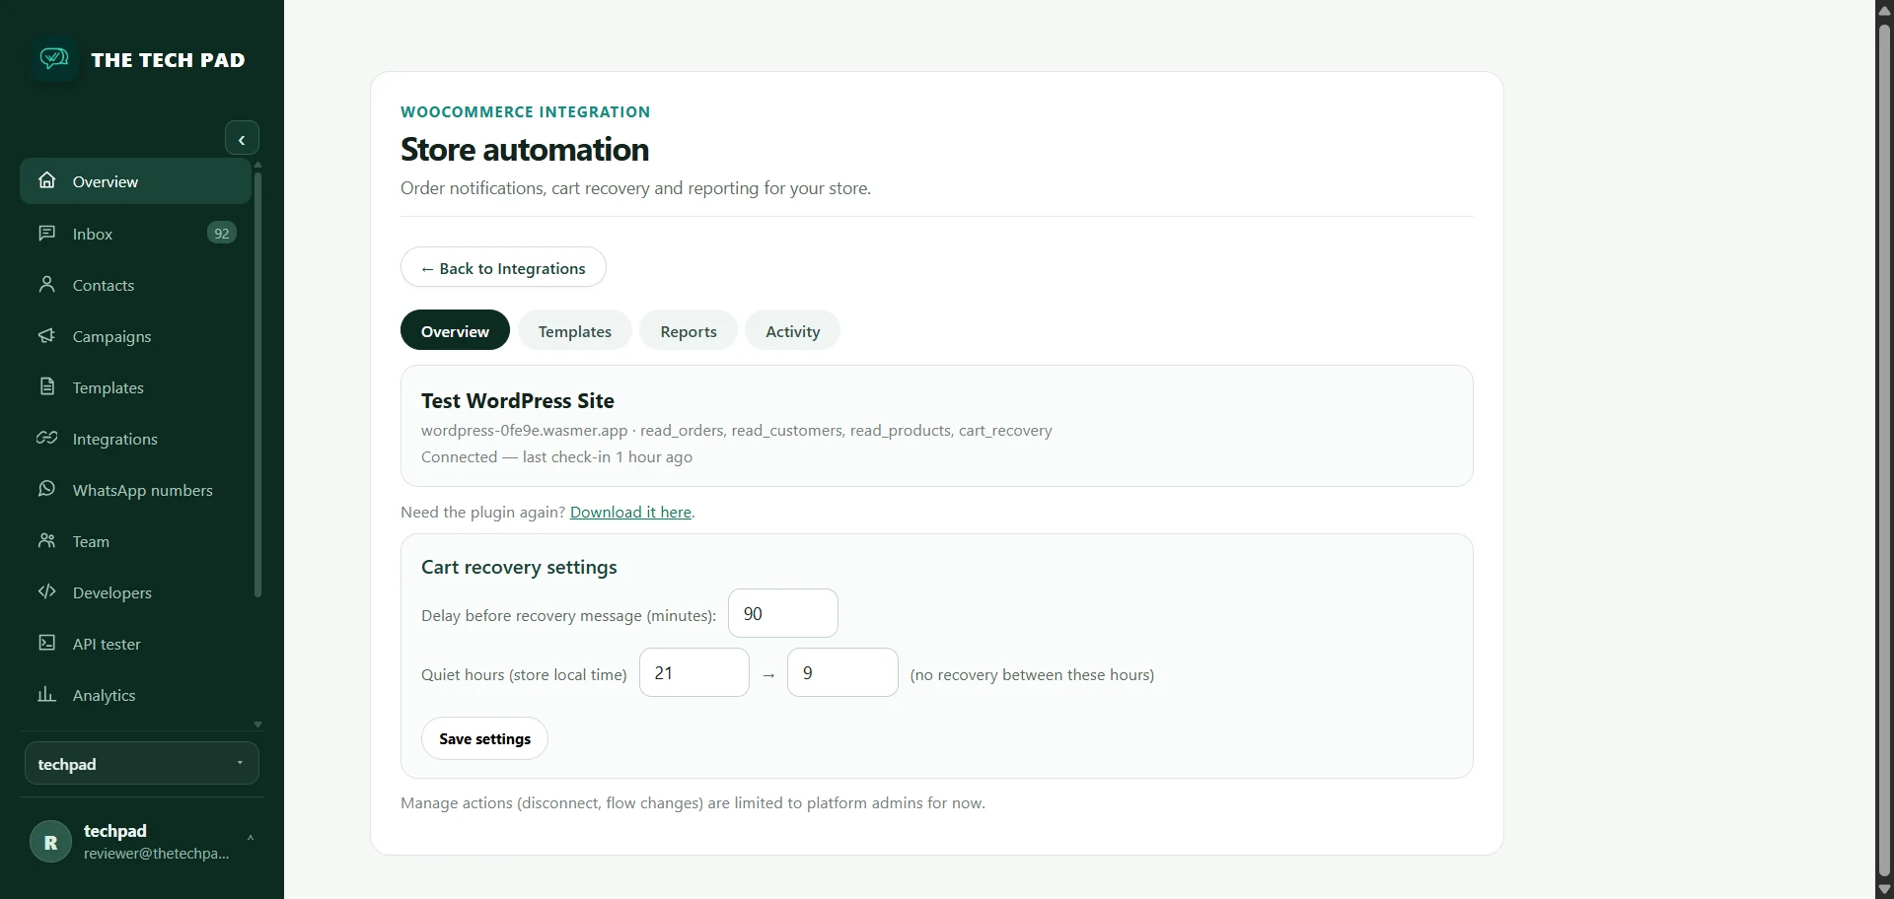1894x899 pixels.
Task: Open Integrations link icon in sidebar
Action: point(46,438)
